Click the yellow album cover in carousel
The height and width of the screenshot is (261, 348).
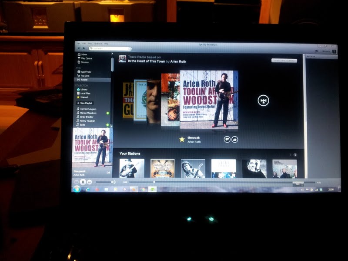coord(128,100)
